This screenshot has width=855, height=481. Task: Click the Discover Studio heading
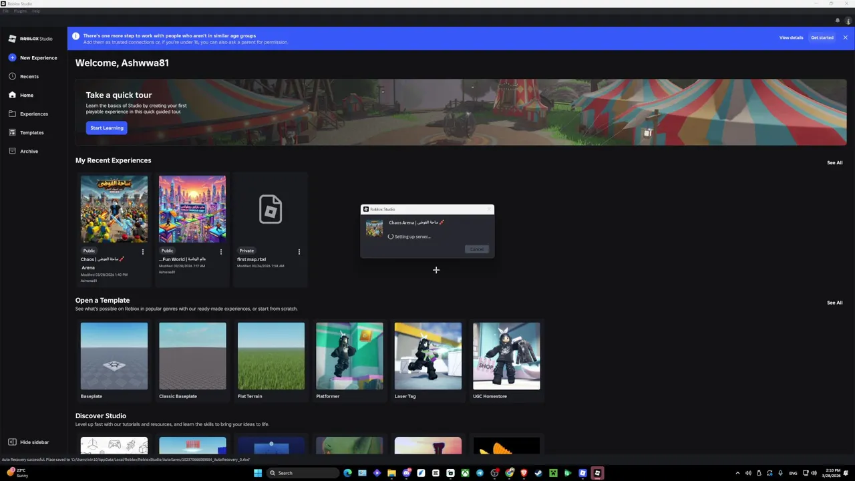point(101,416)
